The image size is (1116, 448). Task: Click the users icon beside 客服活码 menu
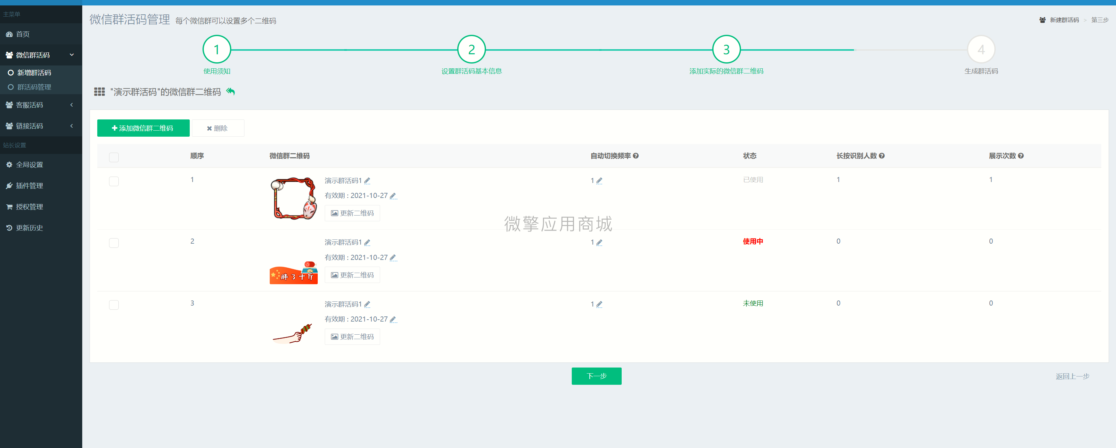9,105
